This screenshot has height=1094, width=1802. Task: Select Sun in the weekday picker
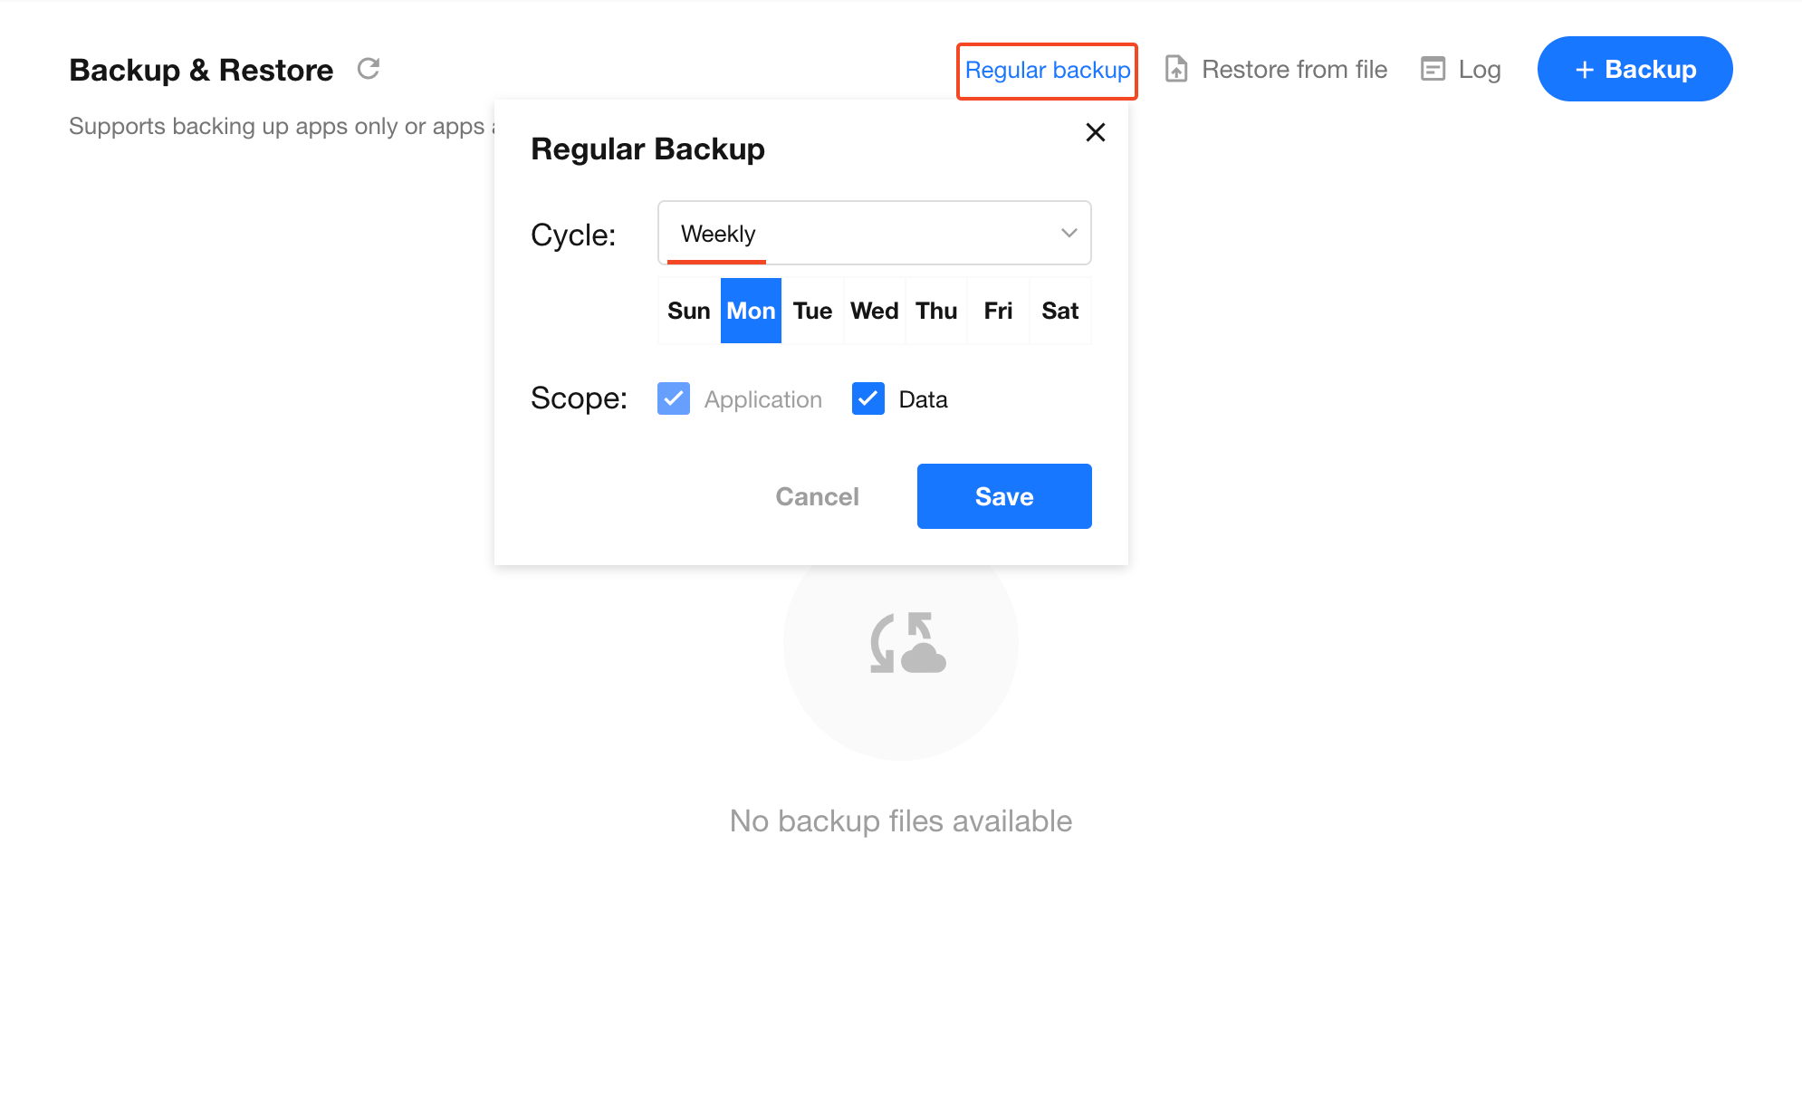point(688,311)
